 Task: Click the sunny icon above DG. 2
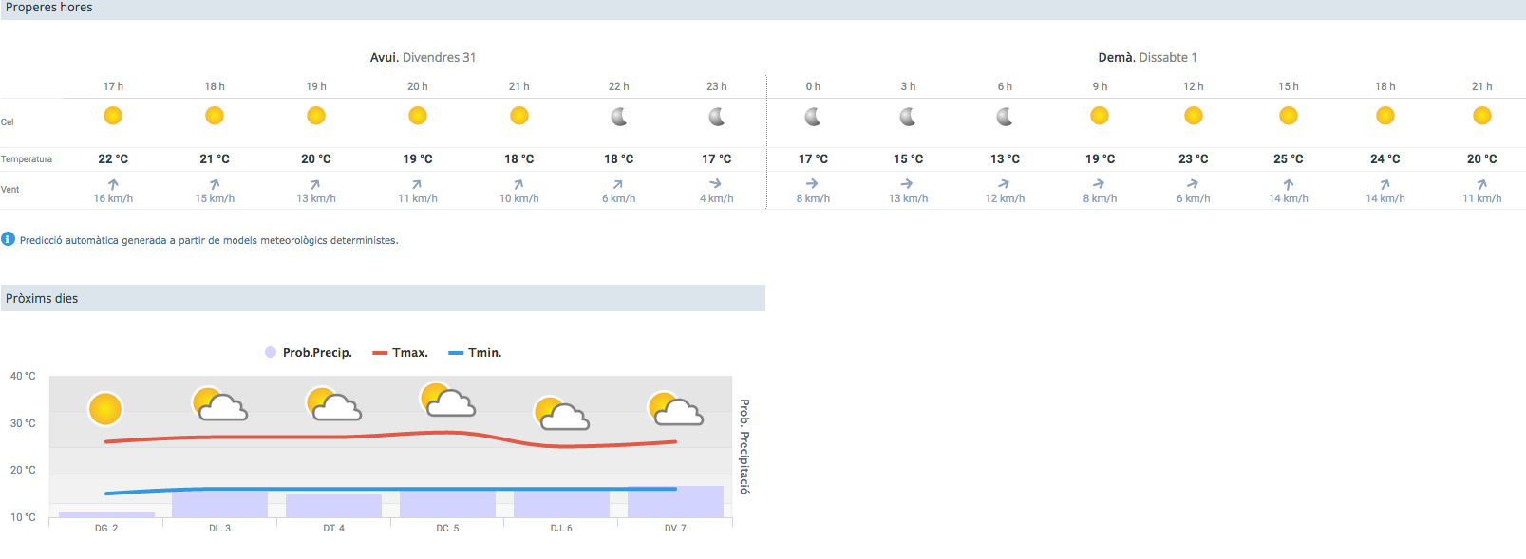105,409
